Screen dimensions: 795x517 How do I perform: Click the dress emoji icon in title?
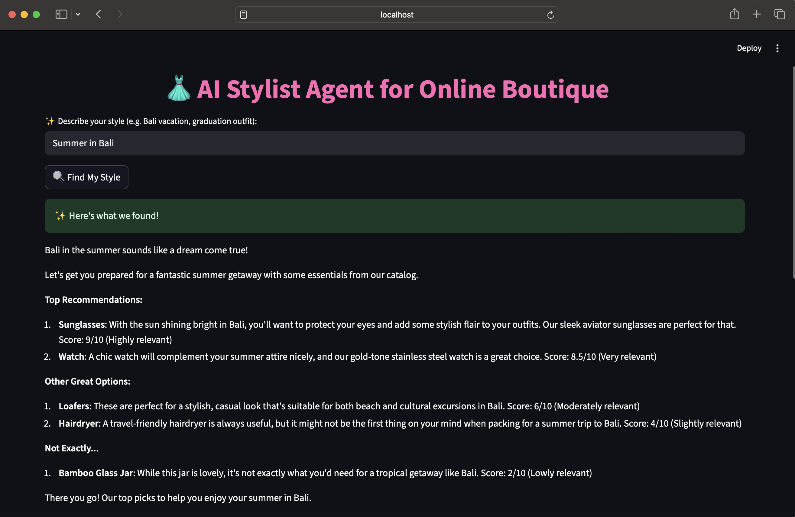click(179, 89)
